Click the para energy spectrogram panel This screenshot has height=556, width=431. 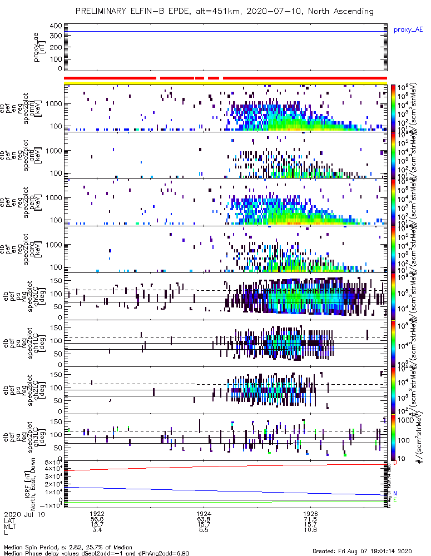[x=226, y=249]
